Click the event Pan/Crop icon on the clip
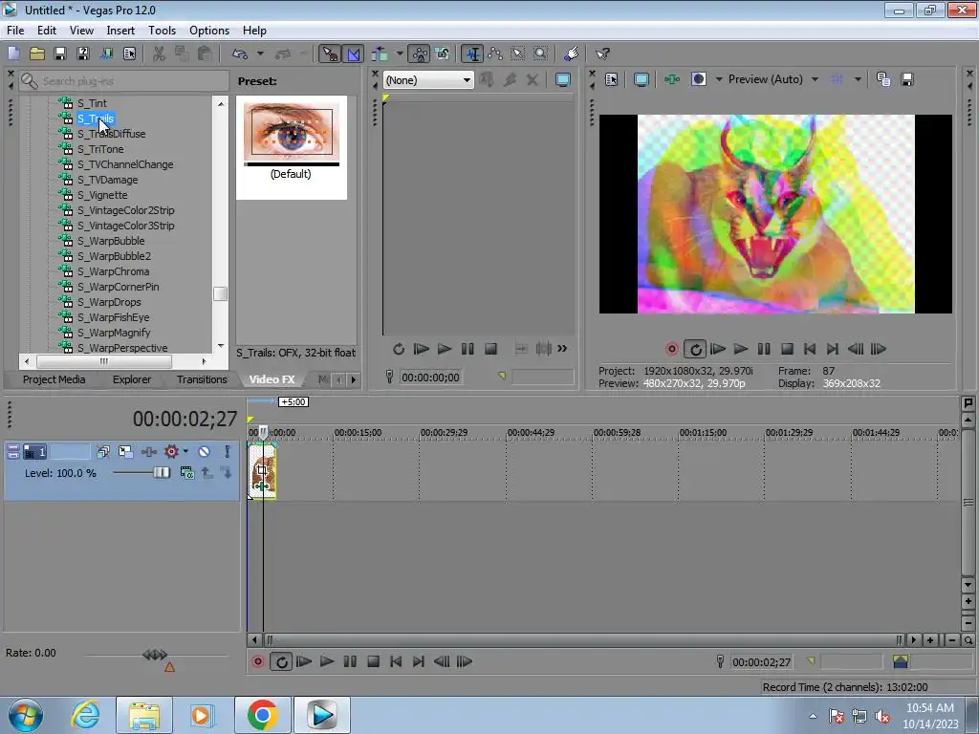This screenshot has height=734, width=979. pos(262,470)
